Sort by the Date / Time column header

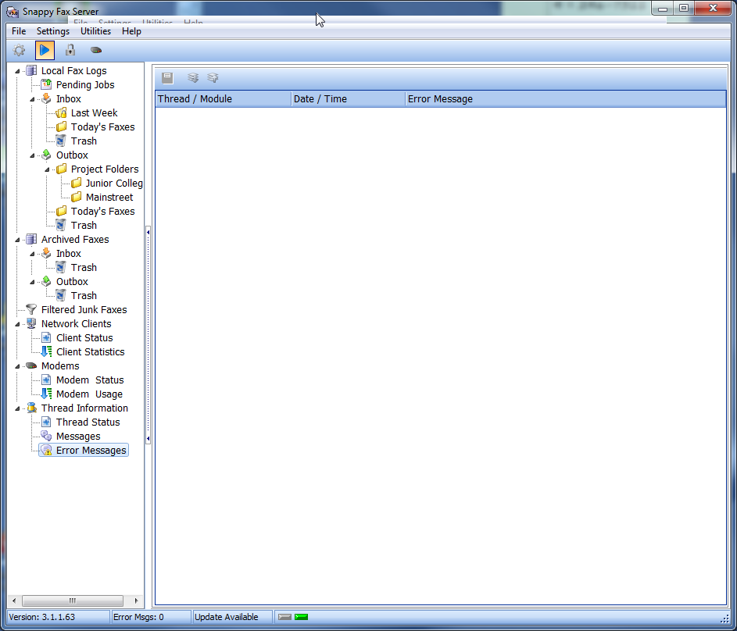tap(347, 99)
